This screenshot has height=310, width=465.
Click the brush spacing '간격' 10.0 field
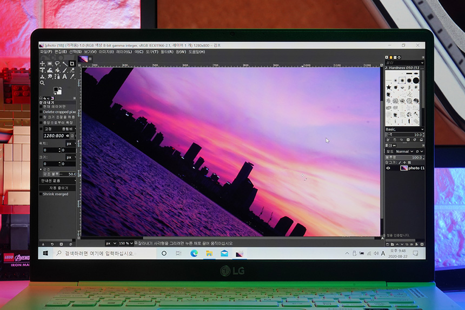[x=404, y=134]
